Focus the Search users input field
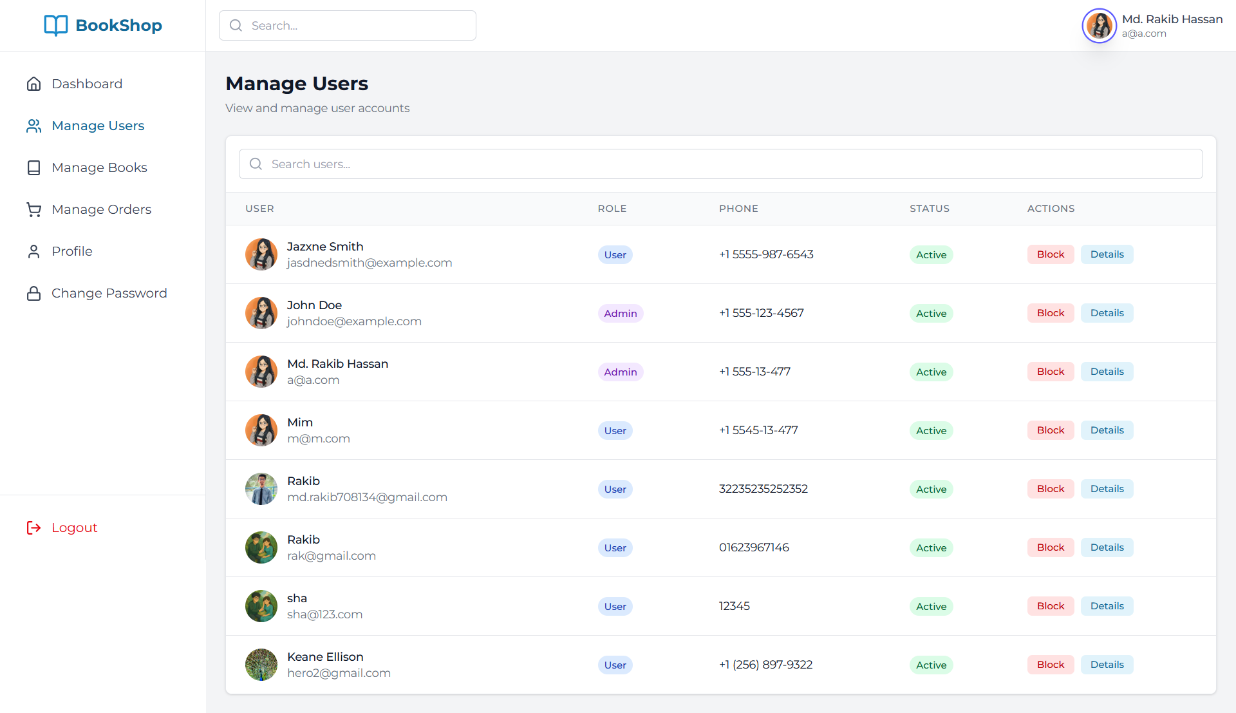 pos(721,164)
